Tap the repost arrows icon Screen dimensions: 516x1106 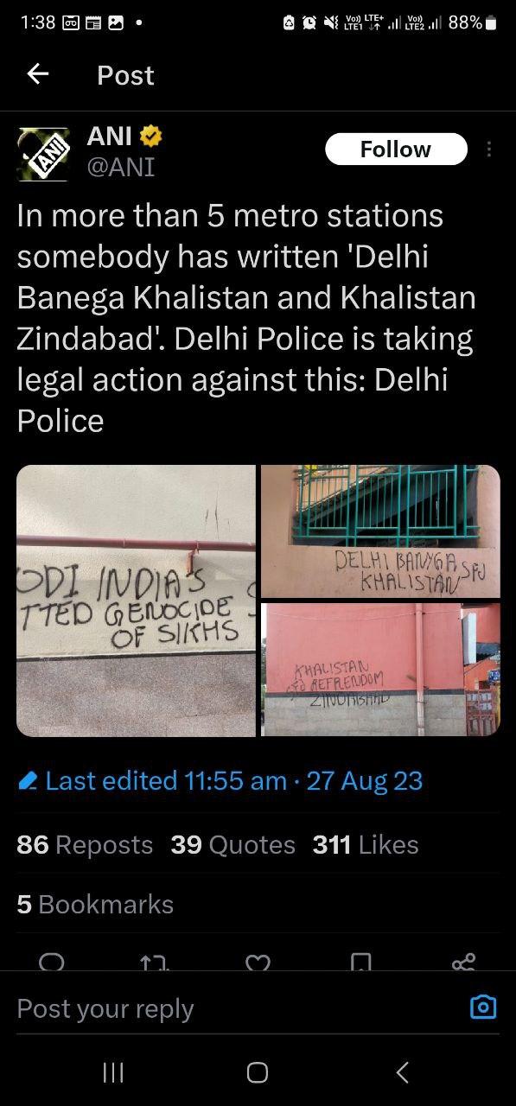[x=155, y=961]
